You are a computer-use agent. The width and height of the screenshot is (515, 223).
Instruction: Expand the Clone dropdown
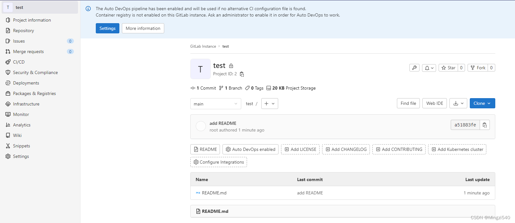point(482,103)
